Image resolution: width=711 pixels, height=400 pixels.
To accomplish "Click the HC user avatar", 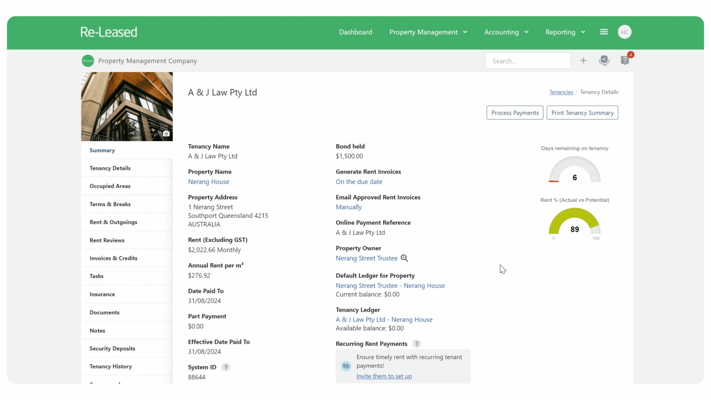I will (625, 32).
